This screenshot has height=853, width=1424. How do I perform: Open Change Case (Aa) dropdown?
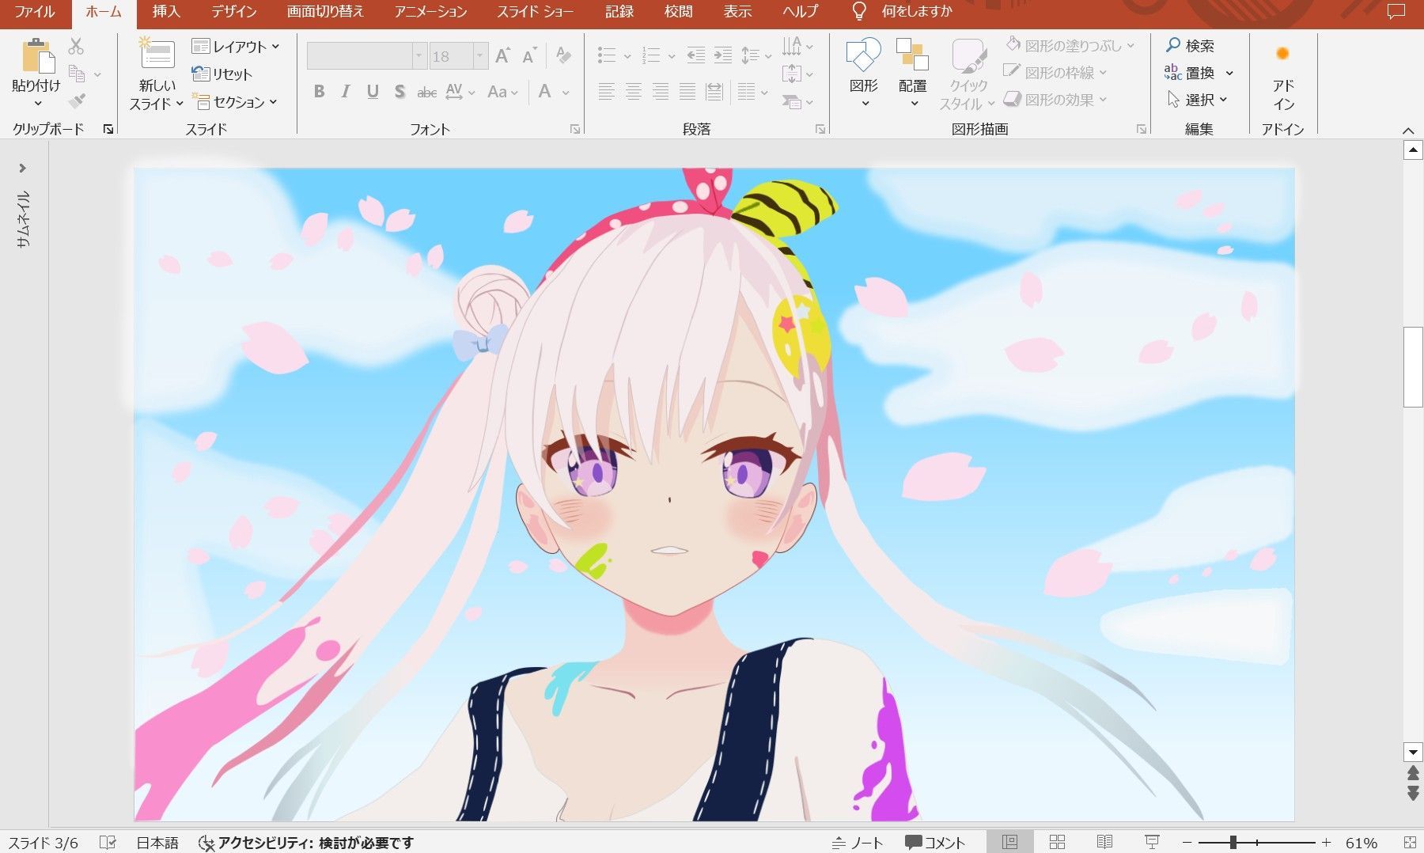pos(502,92)
